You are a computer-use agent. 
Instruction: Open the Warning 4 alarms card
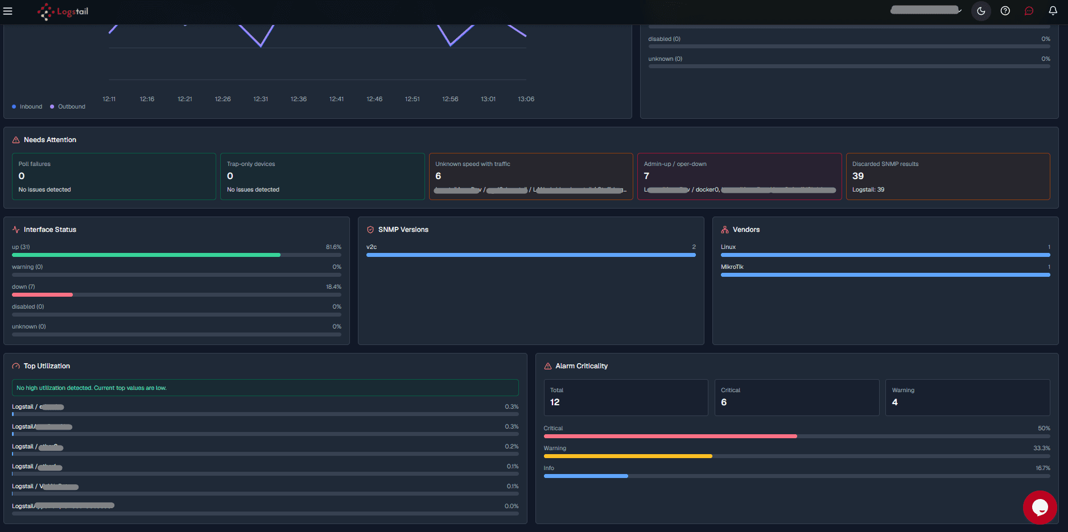click(968, 397)
